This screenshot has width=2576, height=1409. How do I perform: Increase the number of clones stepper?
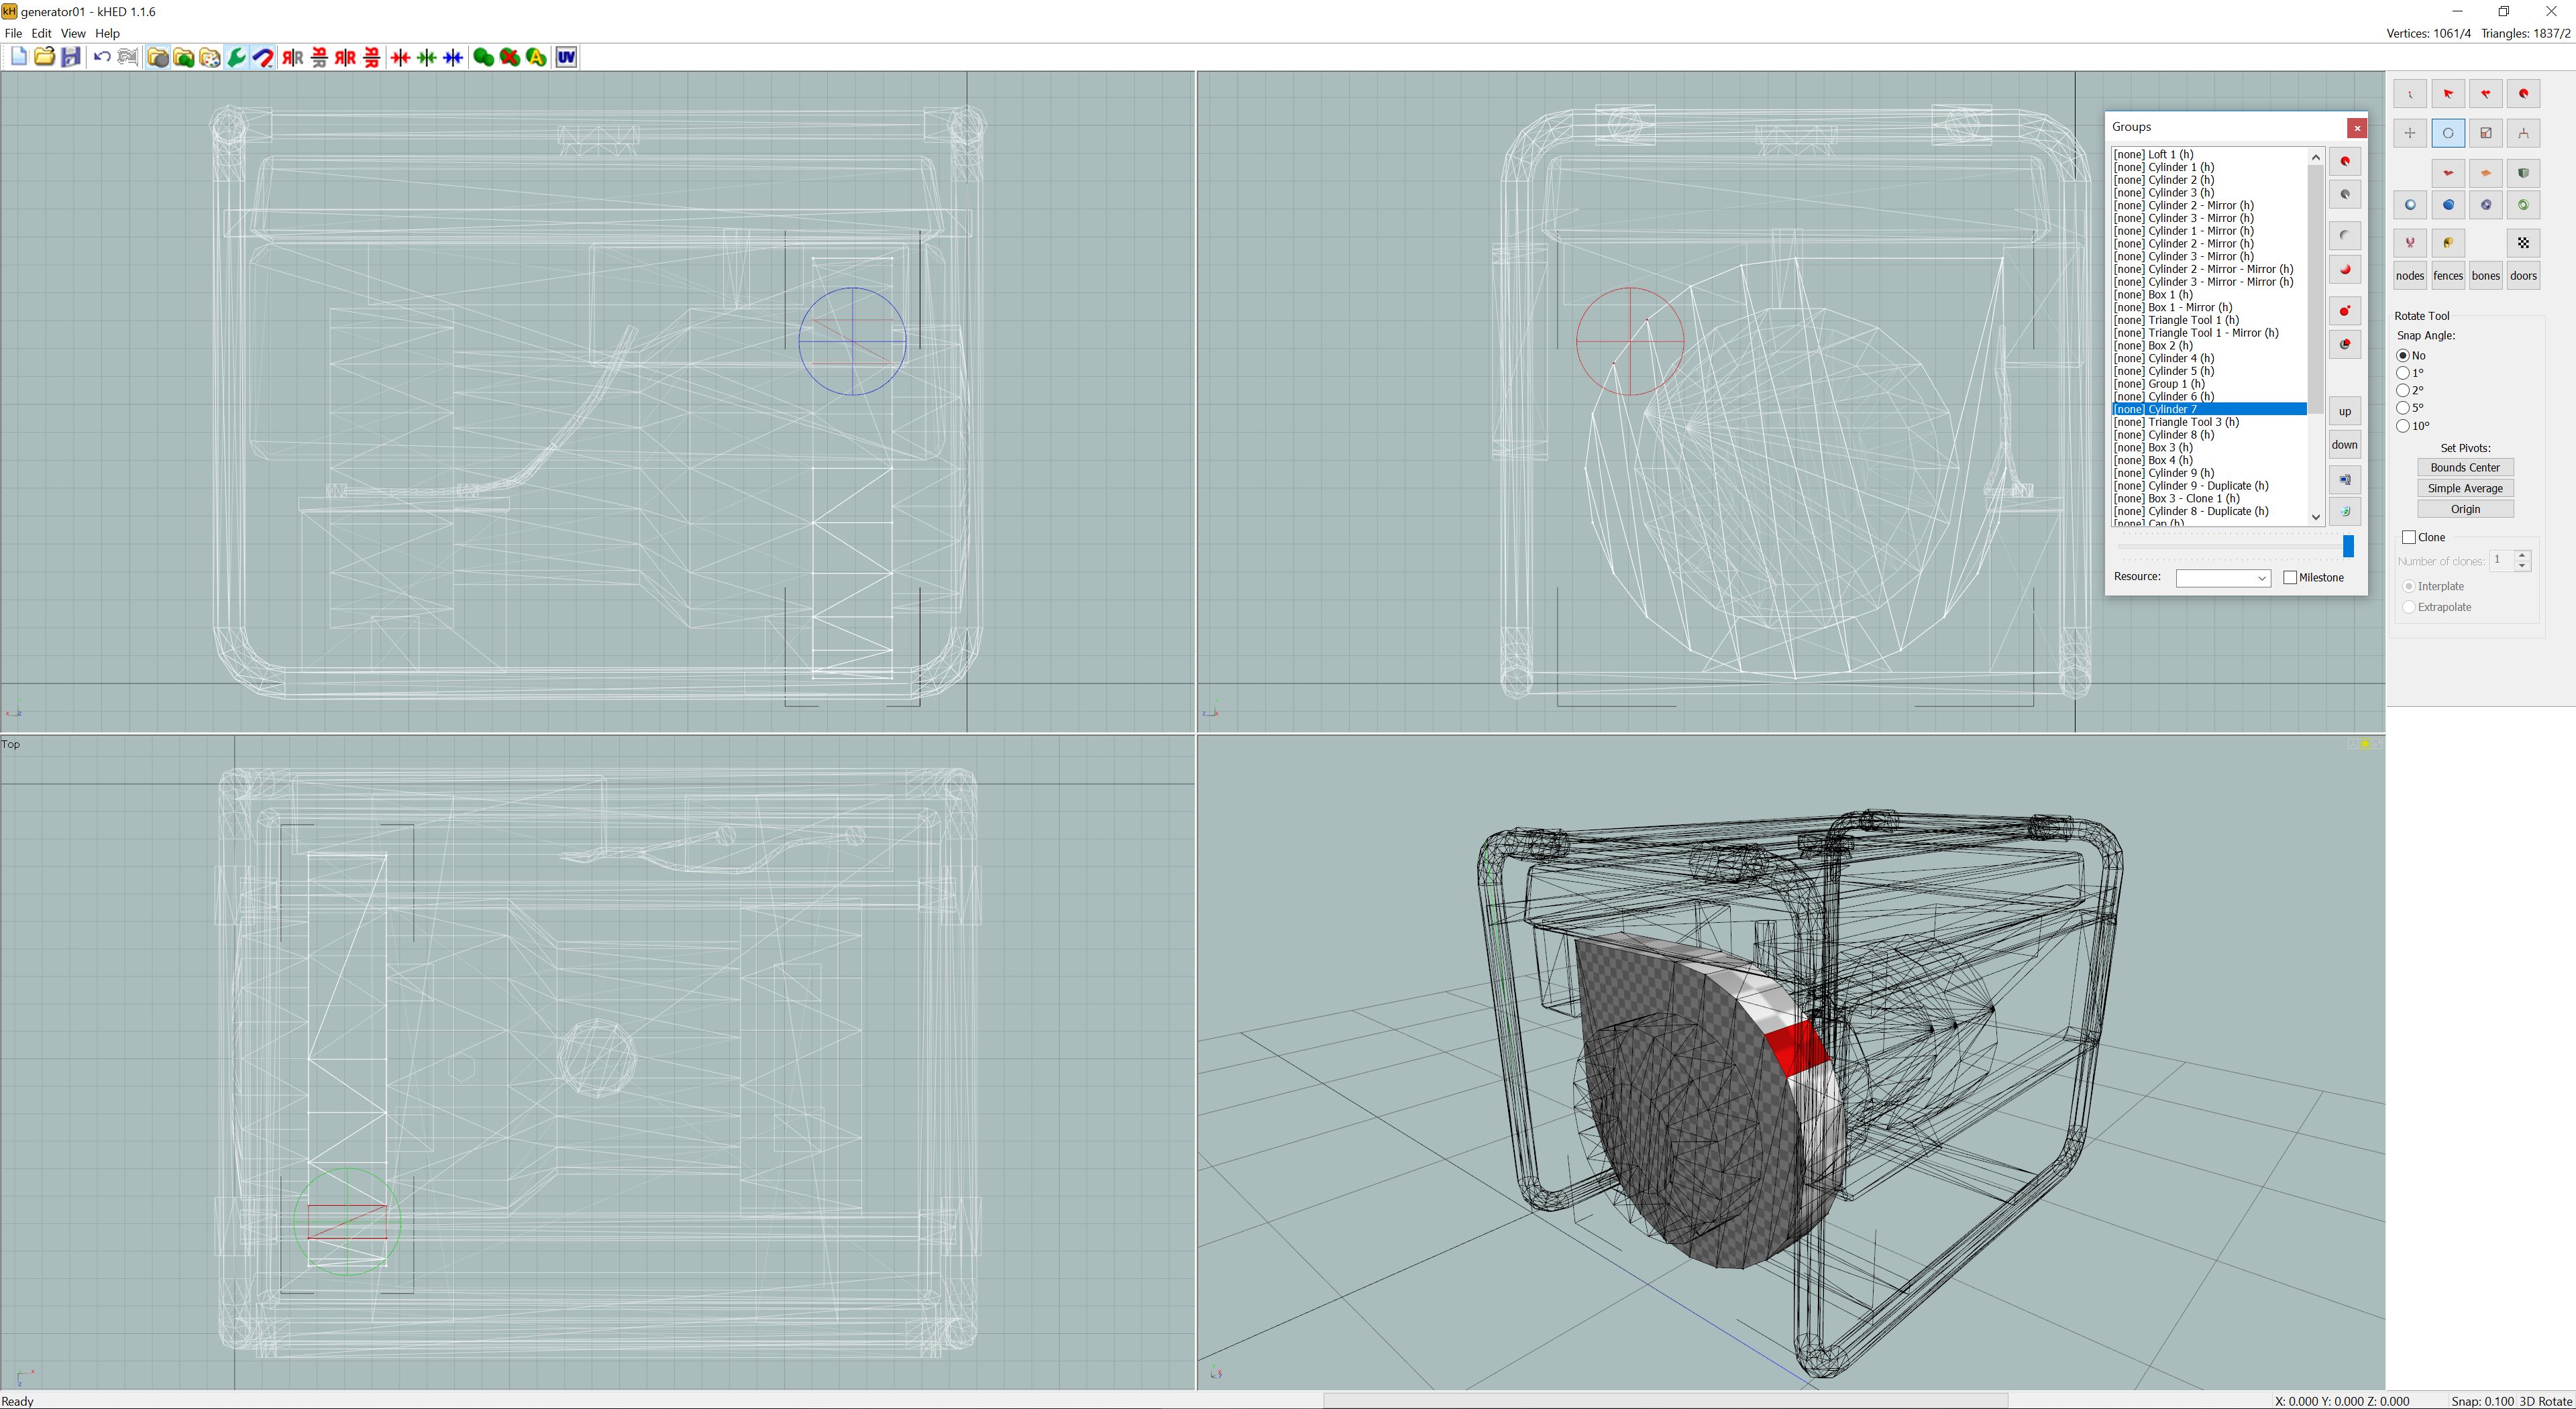click(x=2521, y=555)
